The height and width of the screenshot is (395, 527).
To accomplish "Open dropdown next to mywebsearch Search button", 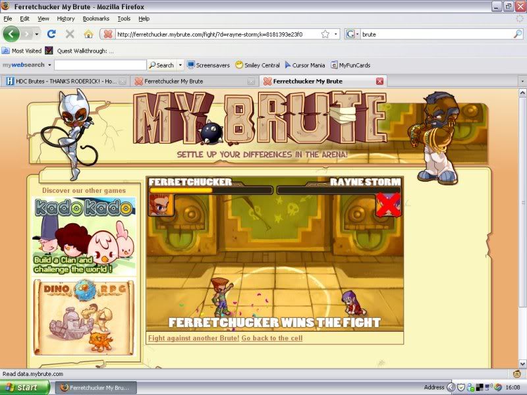I will tap(180, 65).
